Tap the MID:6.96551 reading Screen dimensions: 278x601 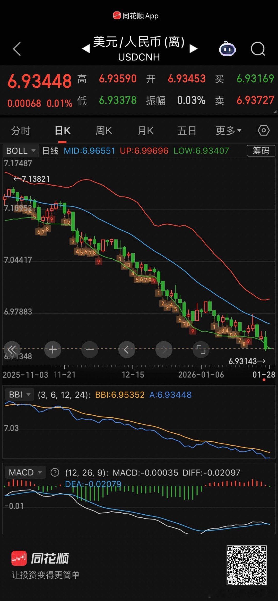pos(89,151)
